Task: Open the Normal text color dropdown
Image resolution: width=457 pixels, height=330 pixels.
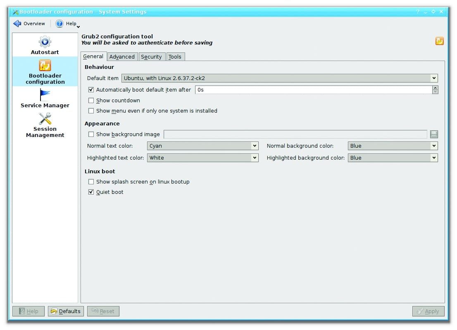Action: (x=202, y=146)
